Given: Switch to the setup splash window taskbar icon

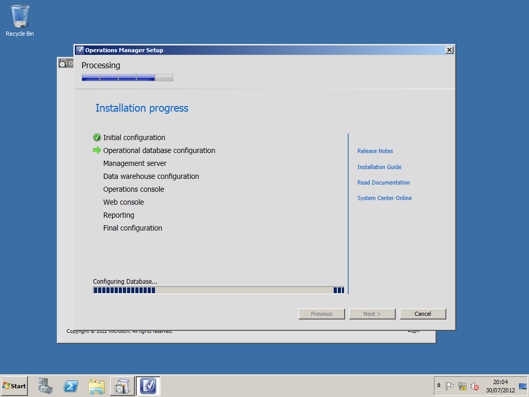Looking at the screenshot, I should pyautogui.click(x=122, y=386).
